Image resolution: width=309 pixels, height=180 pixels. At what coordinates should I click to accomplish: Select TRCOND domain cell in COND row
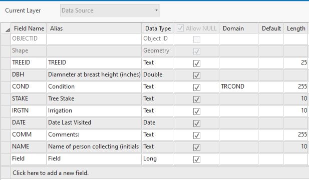pyautogui.click(x=239, y=87)
